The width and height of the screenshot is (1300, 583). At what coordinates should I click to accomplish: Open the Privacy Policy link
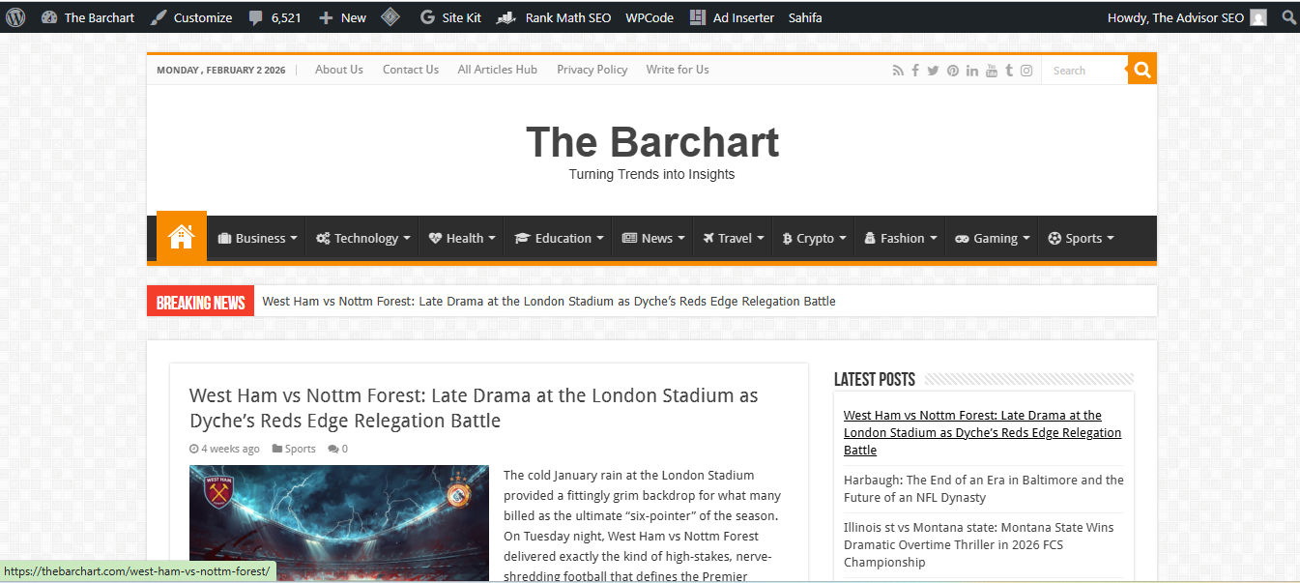(592, 70)
